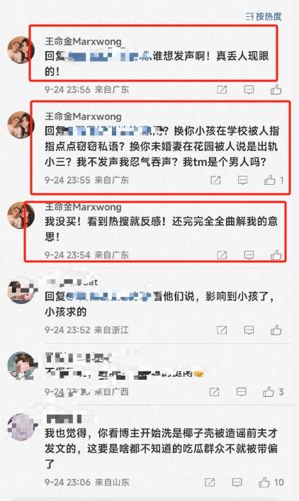Open the 按热度 sort order dropdown
Viewport: 299px width, 501px height.
click(264, 16)
